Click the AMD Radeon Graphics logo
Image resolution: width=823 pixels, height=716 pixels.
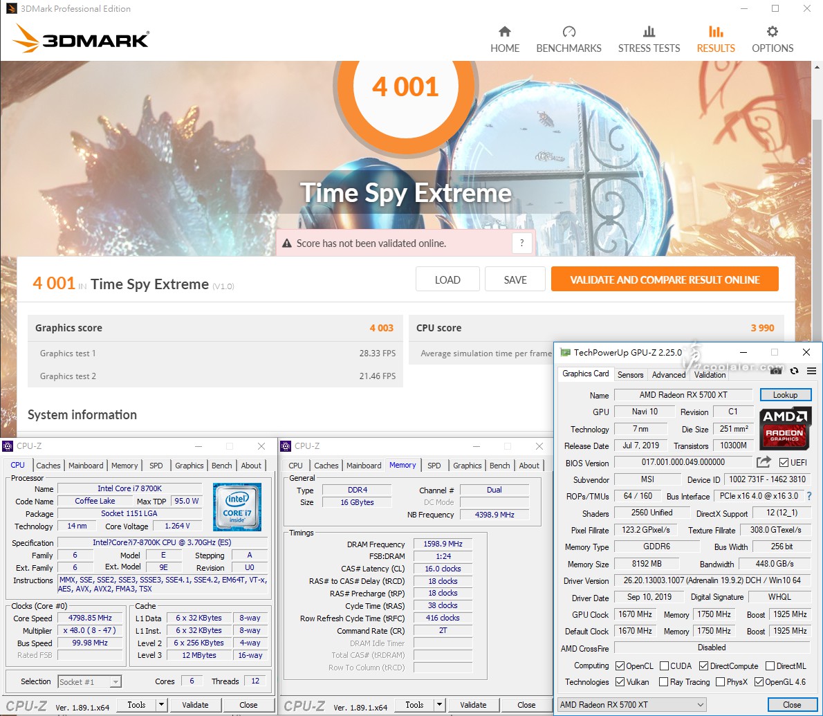click(785, 428)
